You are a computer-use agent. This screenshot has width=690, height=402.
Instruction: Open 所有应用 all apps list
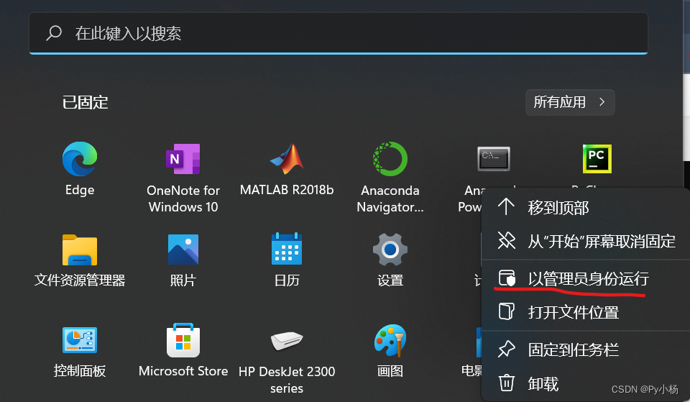coord(570,103)
